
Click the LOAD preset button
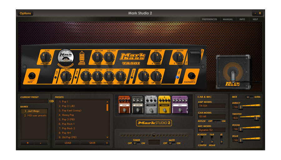68,143
